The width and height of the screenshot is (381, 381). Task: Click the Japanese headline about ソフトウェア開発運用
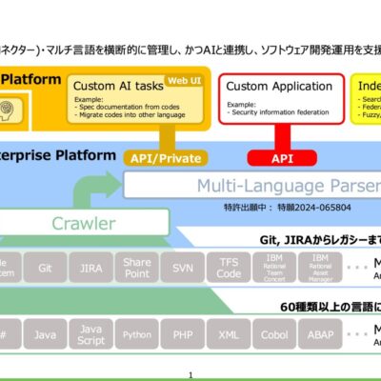pos(190,50)
